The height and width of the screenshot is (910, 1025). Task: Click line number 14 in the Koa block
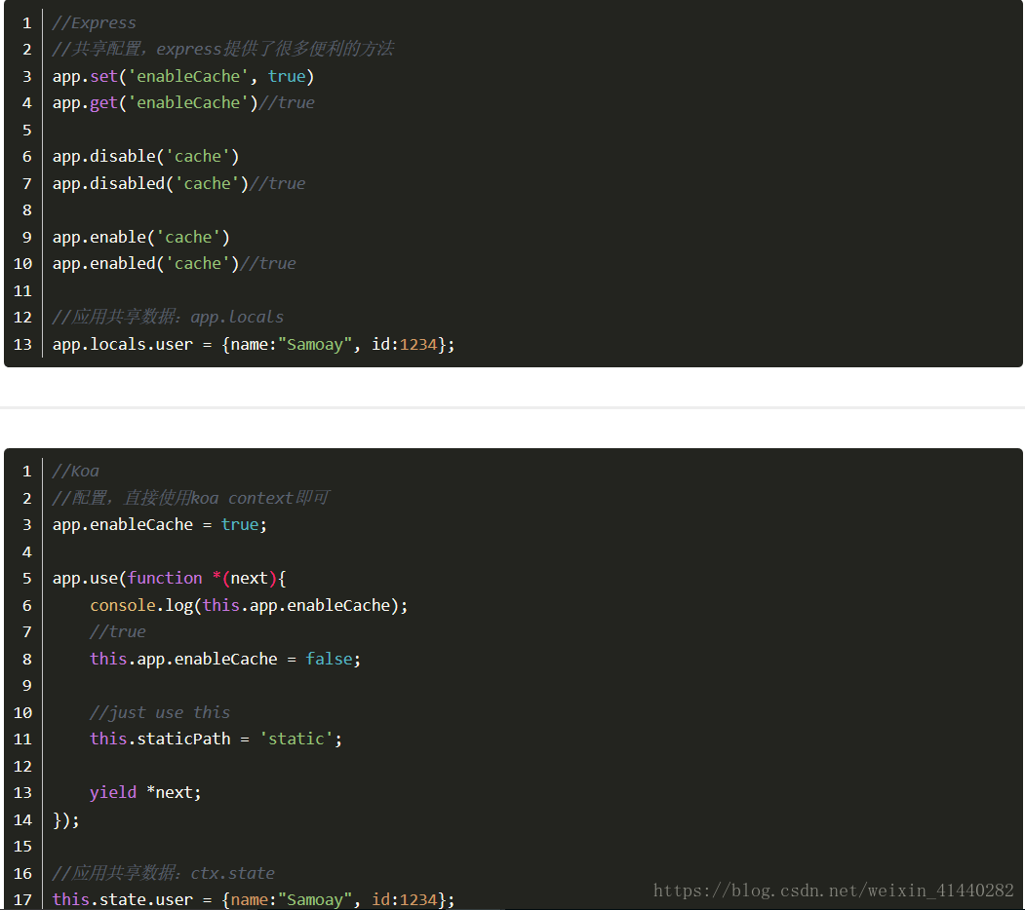point(22,819)
